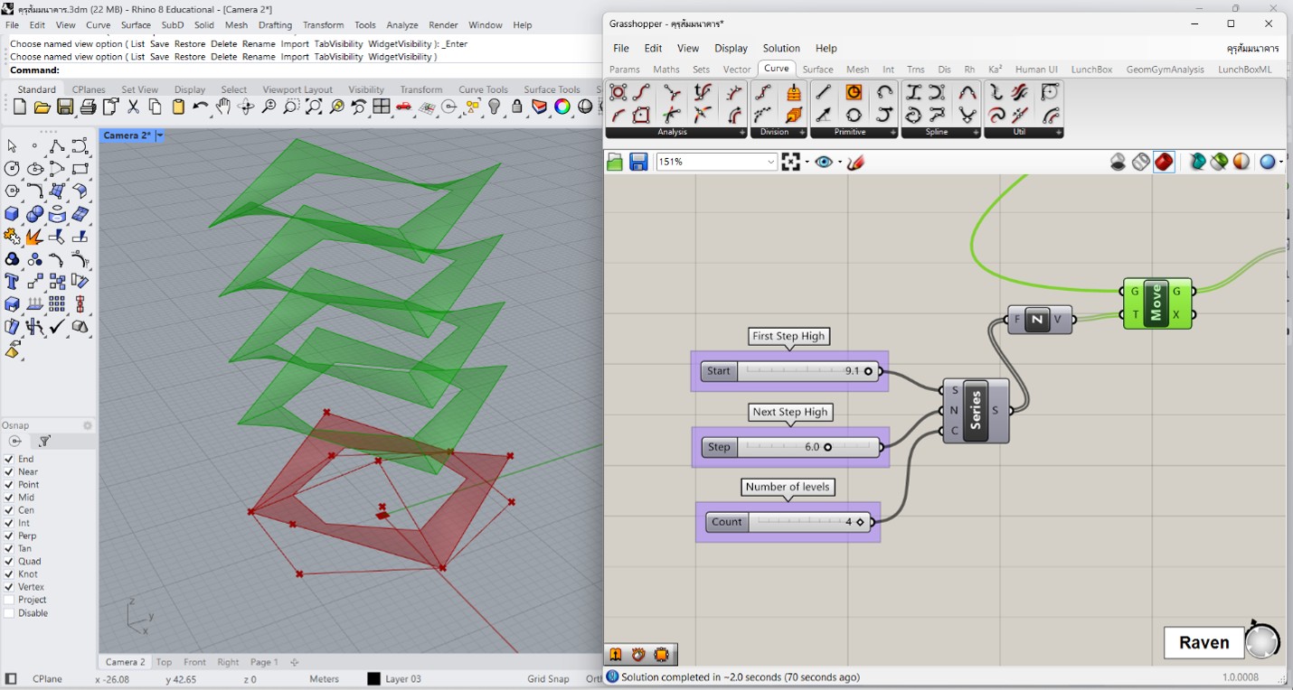Click the red car icon in Rhino toolbar

pos(404,107)
